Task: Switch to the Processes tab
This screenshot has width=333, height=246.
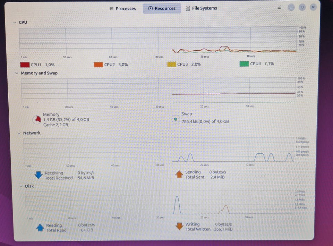Action: 122,8
